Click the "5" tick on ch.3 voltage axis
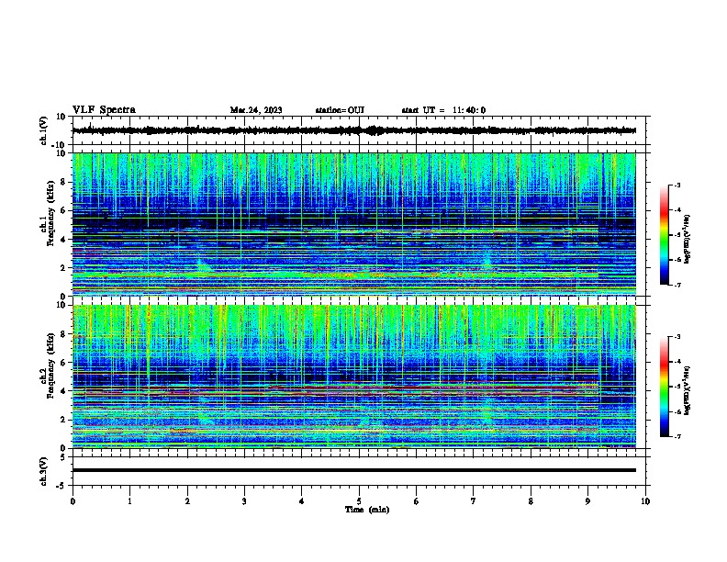The width and height of the screenshot is (727, 562). coord(63,456)
